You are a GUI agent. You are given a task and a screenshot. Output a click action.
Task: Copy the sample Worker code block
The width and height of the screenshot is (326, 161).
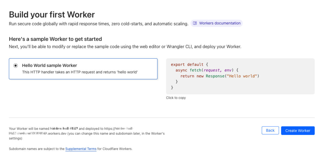point(240,76)
